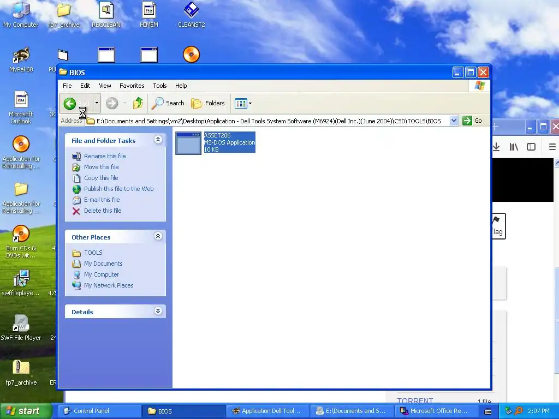The width and height of the screenshot is (559, 419).
Task: Select the Microsoft Outlook desktop icon
Action: pyautogui.click(x=21, y=108)
